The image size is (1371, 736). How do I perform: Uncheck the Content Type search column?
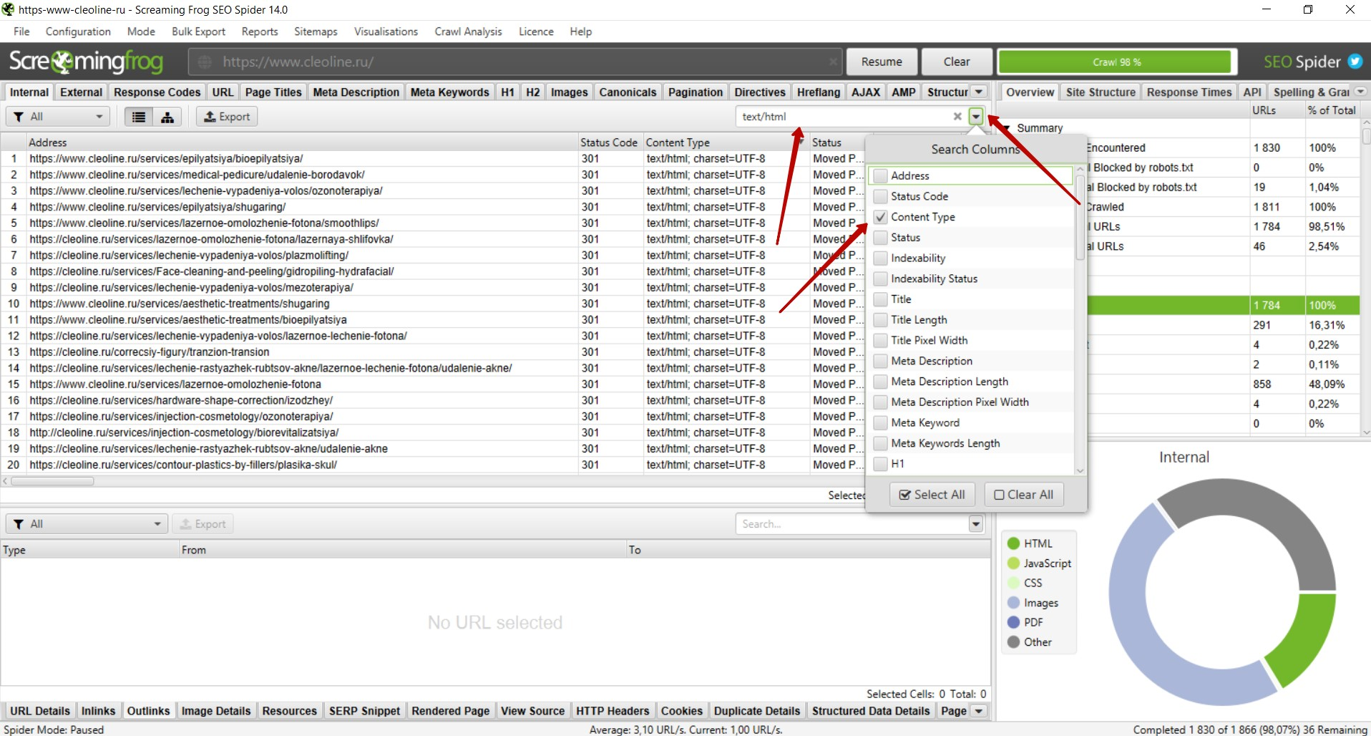(x=880, y=217)
